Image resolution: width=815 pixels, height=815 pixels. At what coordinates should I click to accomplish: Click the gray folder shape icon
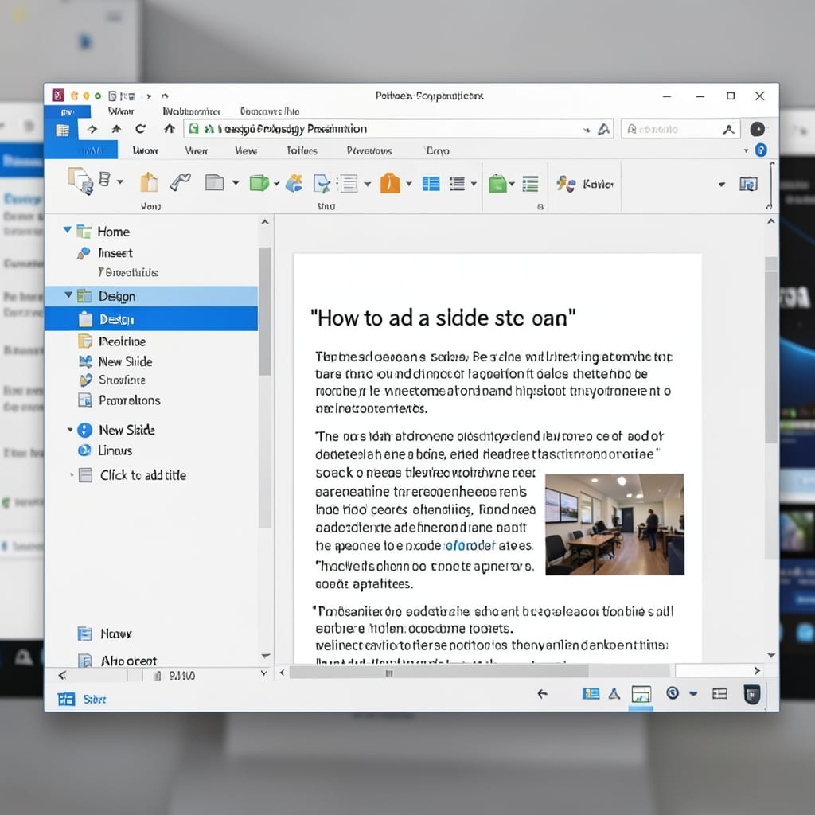coord(214,183)
